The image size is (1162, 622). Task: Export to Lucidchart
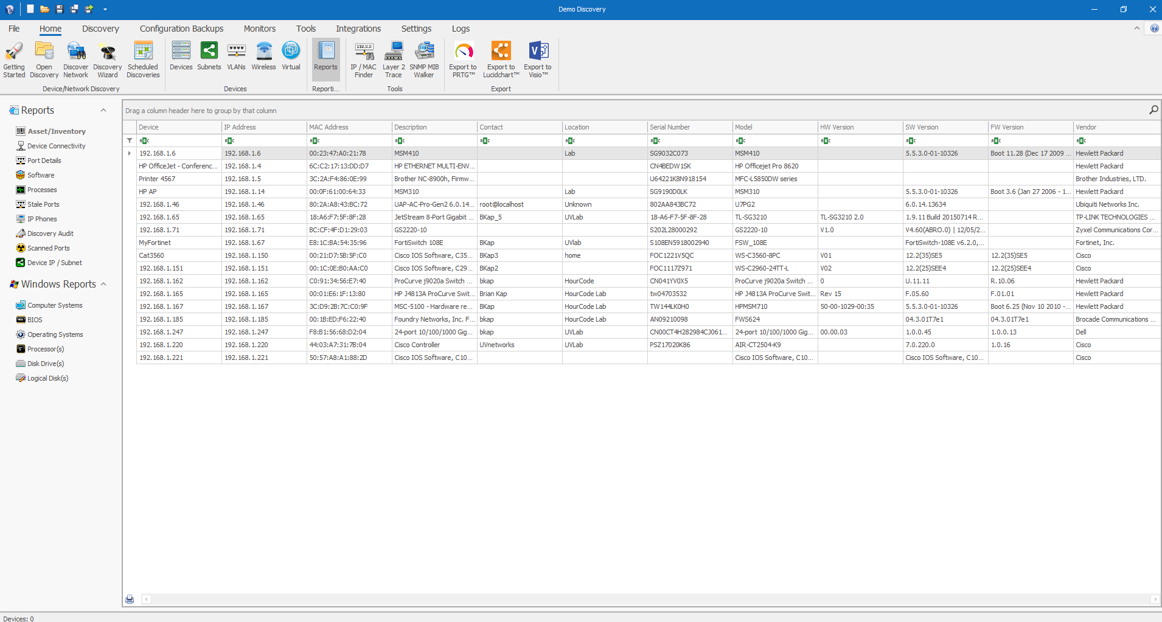[x=501, y=60]
